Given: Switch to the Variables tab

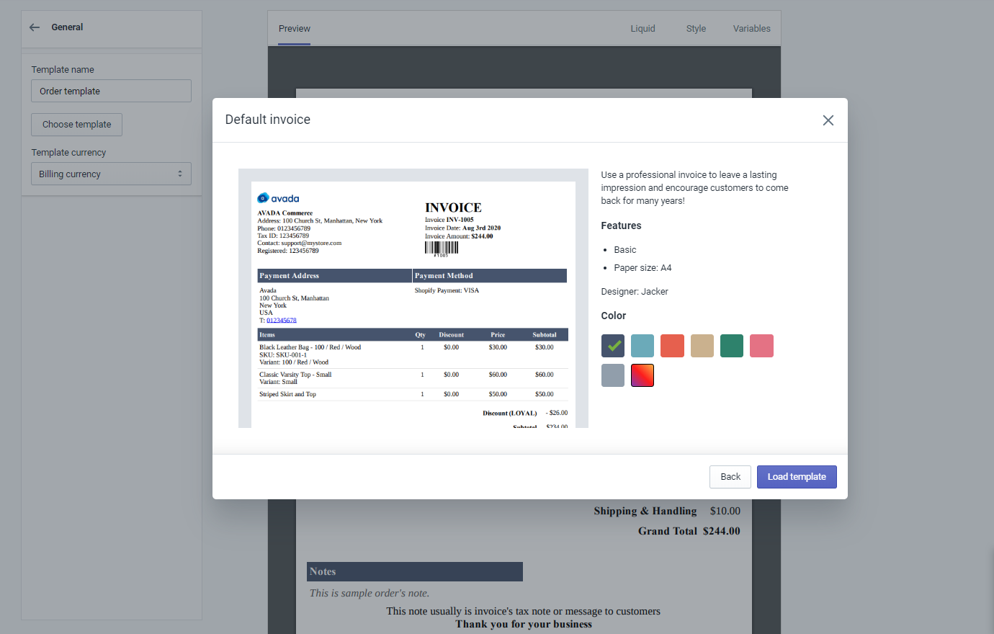Looking at the screenshot, I should [x=751, y=29].
